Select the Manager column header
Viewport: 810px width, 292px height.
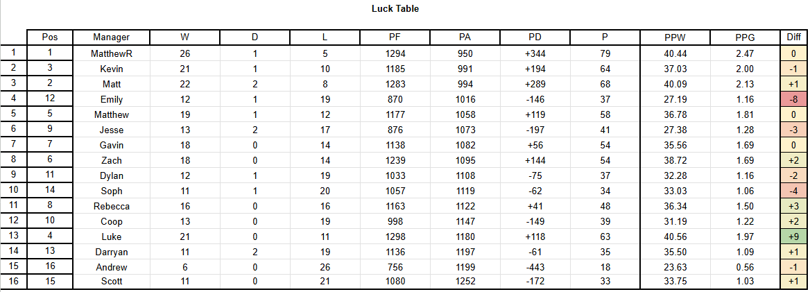(112, 37)
